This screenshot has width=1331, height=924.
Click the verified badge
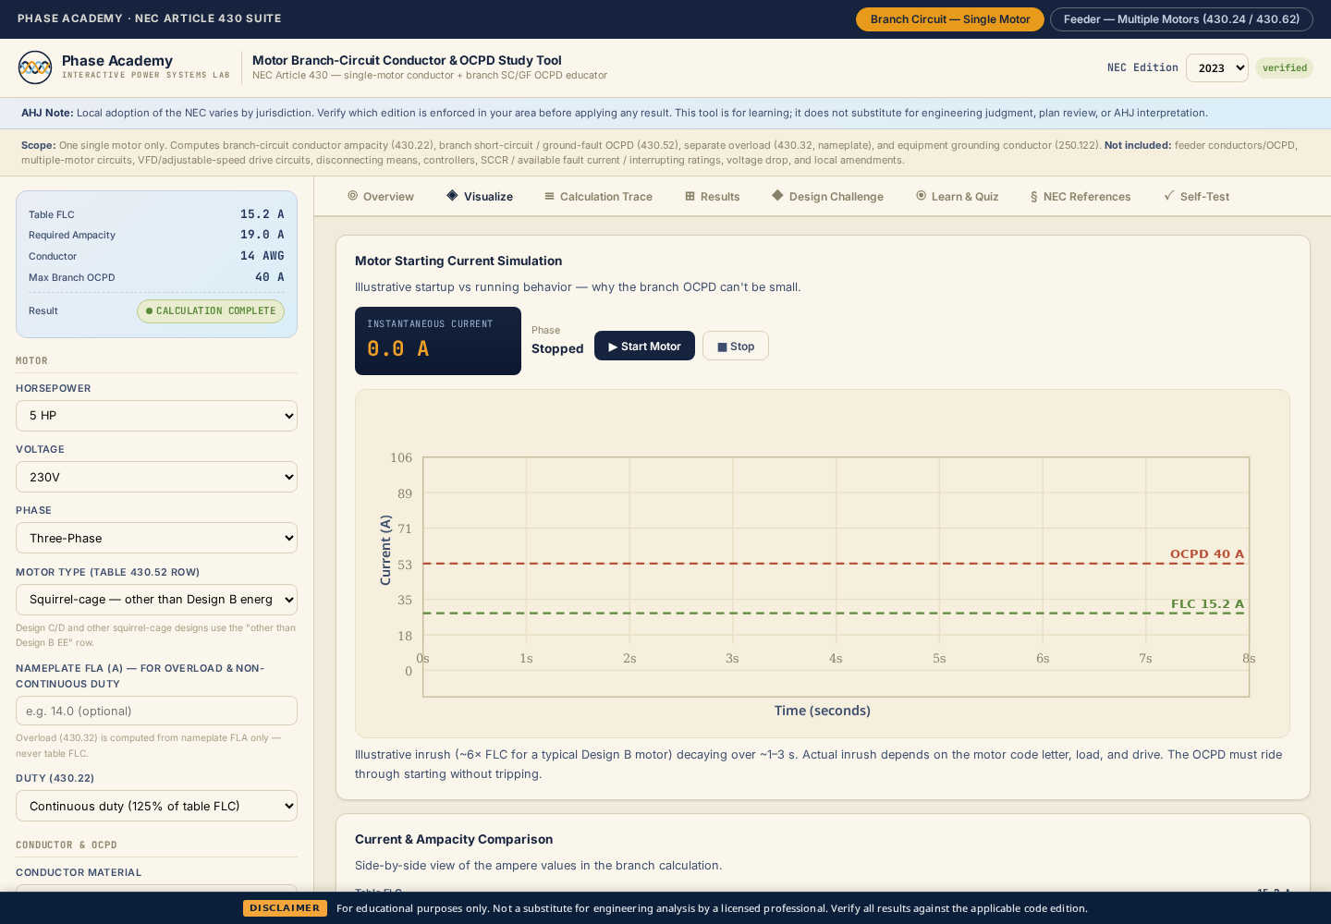(x=1284, y=67)
